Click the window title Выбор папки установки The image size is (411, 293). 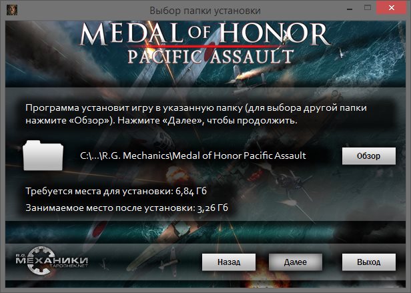205,11
